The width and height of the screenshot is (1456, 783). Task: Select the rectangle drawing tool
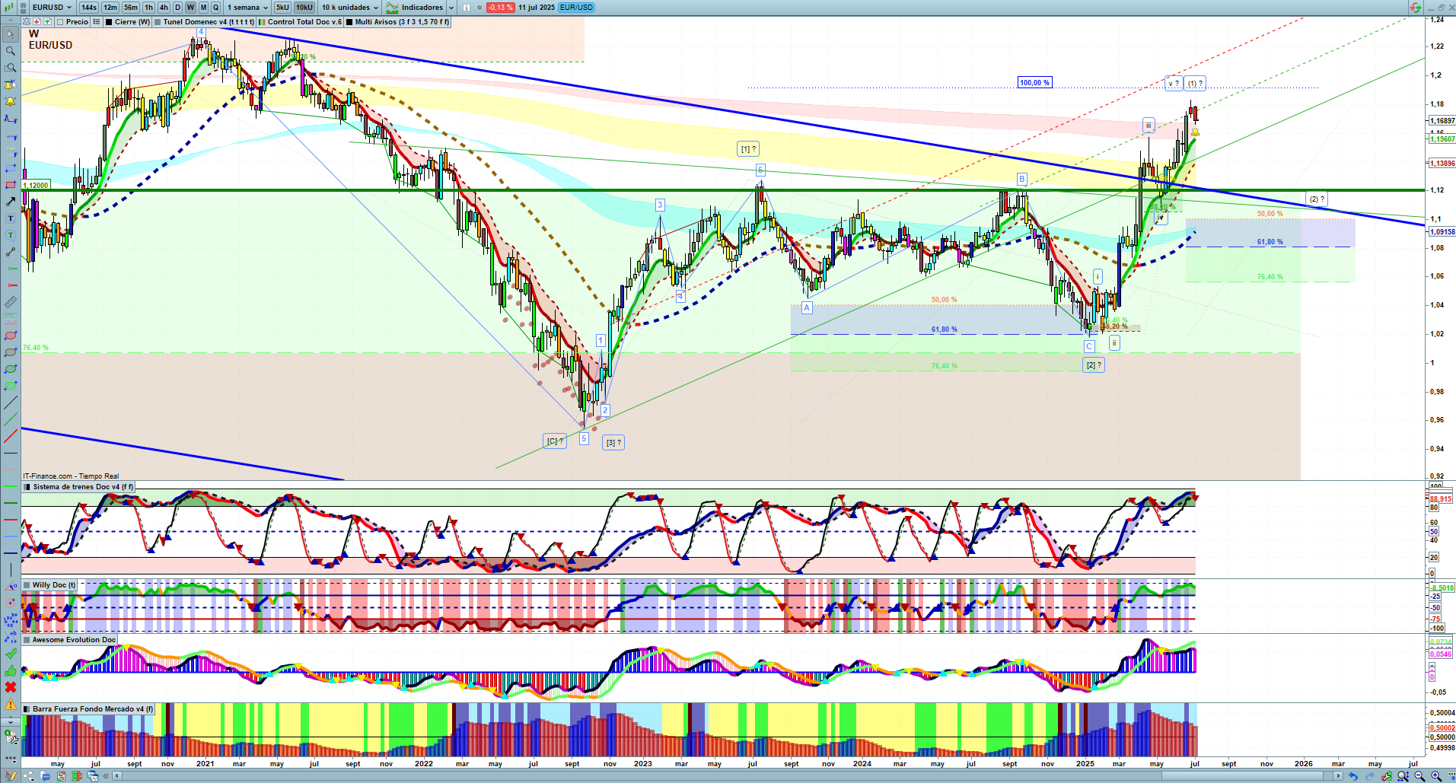(11, 168)
